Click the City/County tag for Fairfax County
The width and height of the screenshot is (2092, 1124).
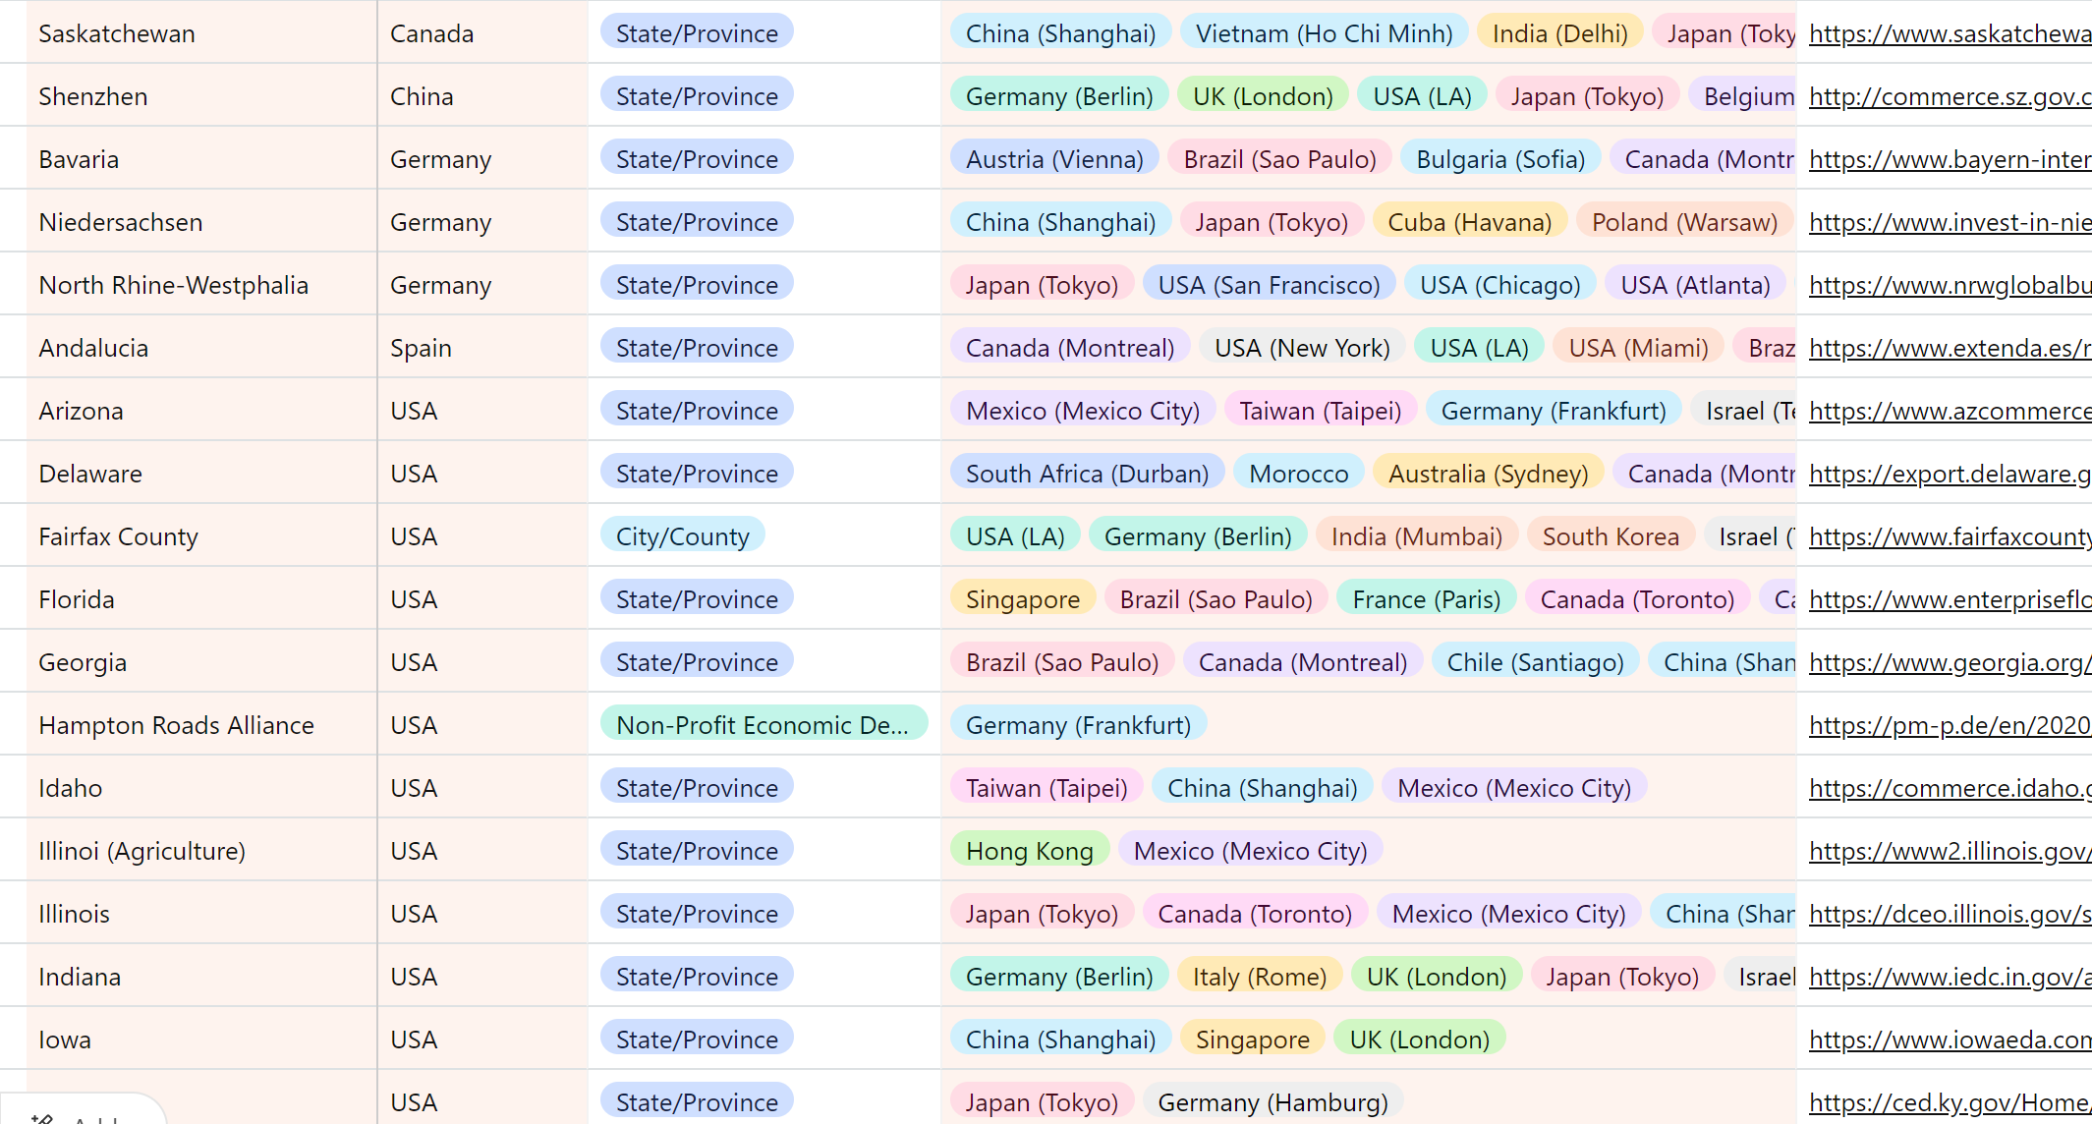tap(682, 536)
